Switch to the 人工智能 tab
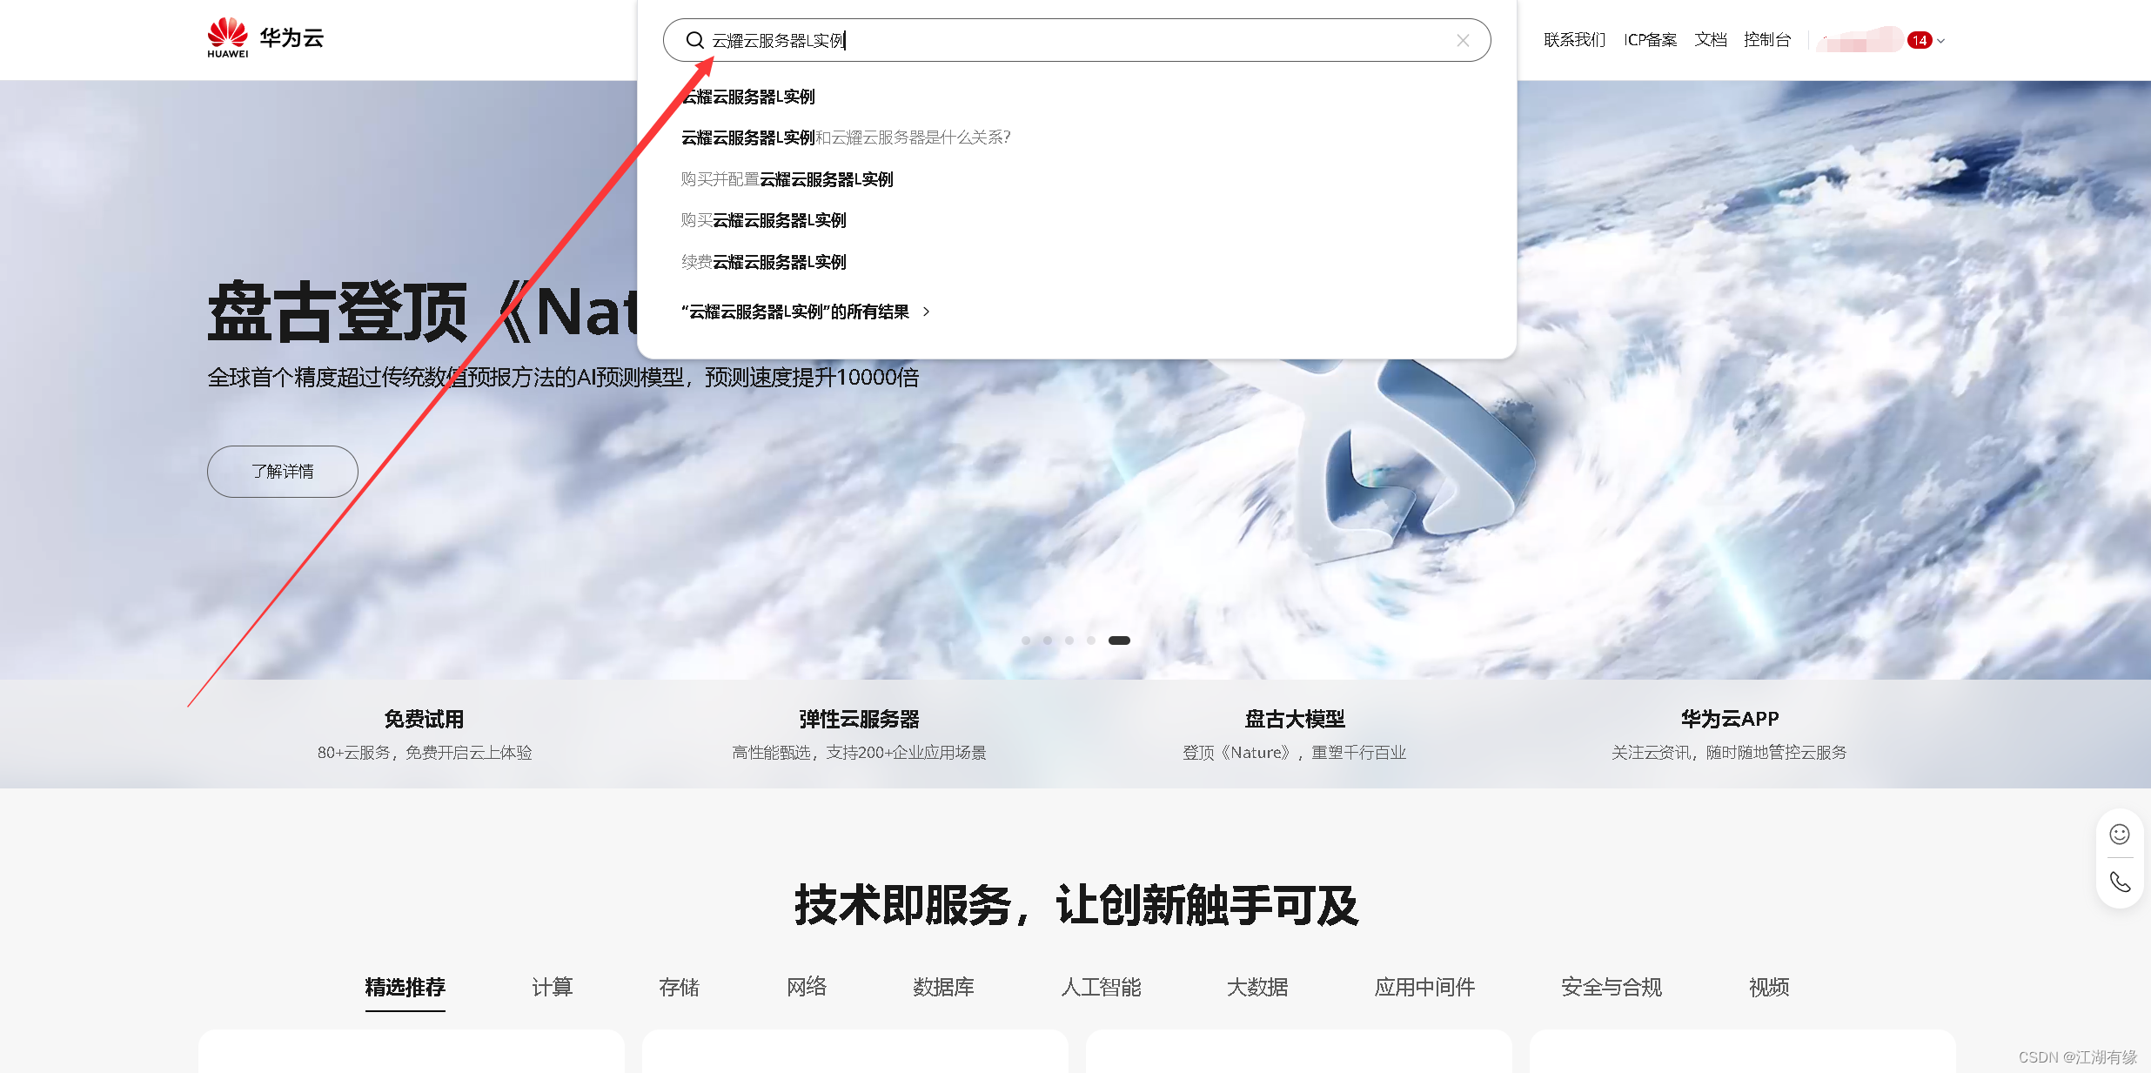 click(1101, 988)
